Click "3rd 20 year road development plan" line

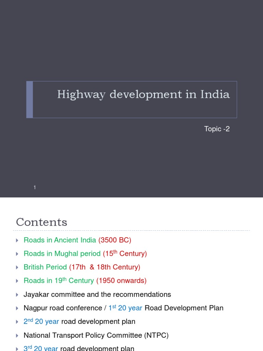click(79, 348)
